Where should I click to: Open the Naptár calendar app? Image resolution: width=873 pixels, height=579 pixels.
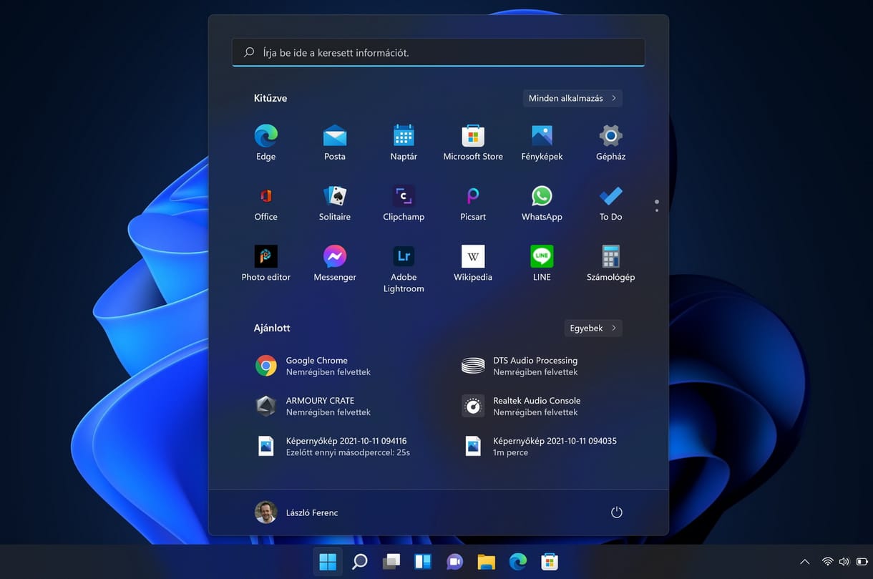tap(404, 142)
